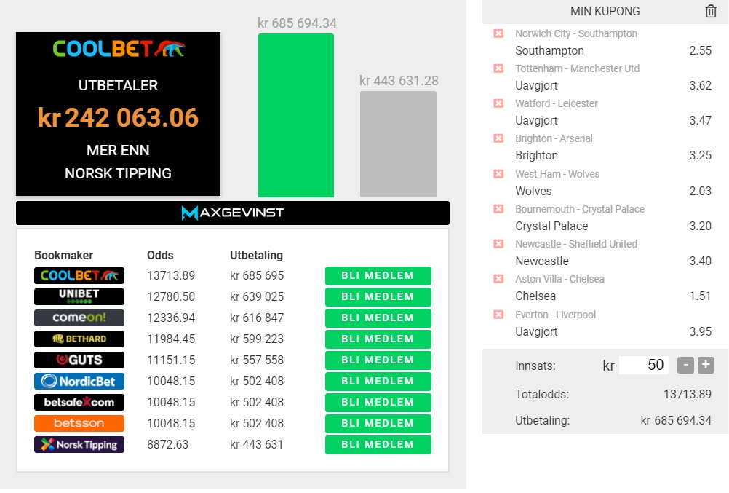Open the Guts bookmaker logo
729x493 pixels.
(79, 360)
